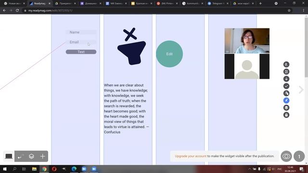The height and width of the screenshot is (173, 308).
Task: Click the Chrome profile circle icon
Action: [276, 3]
